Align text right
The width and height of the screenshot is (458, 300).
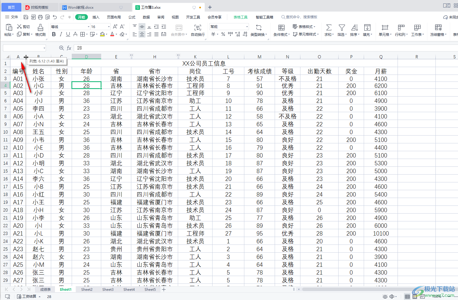[x=149, y=34]
